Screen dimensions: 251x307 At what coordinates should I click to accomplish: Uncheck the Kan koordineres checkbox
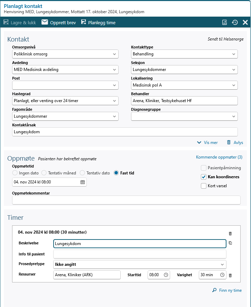click(204, 177)
